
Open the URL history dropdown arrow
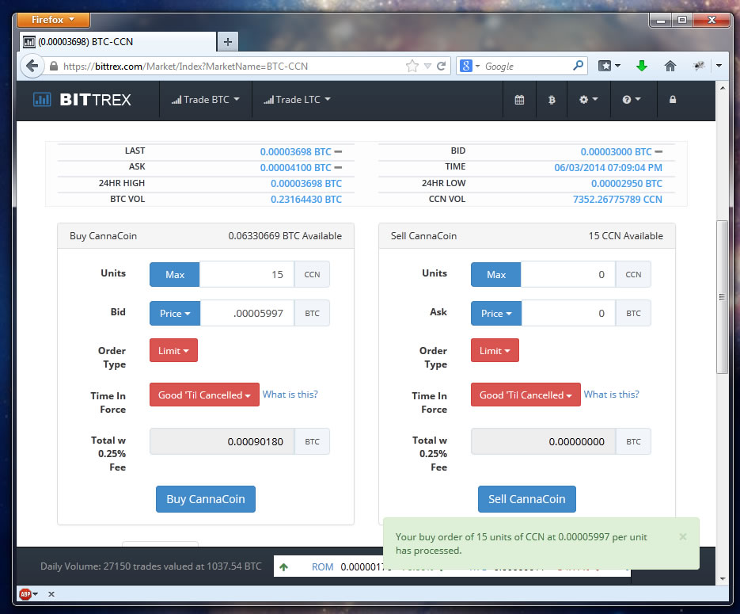click(x=427, y=67)
